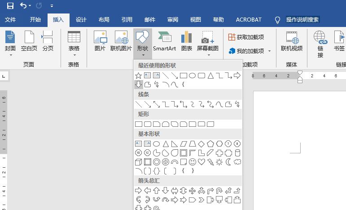Select the donut ring shape
This screenshot has height=210, width=346.
coord(157,162)
